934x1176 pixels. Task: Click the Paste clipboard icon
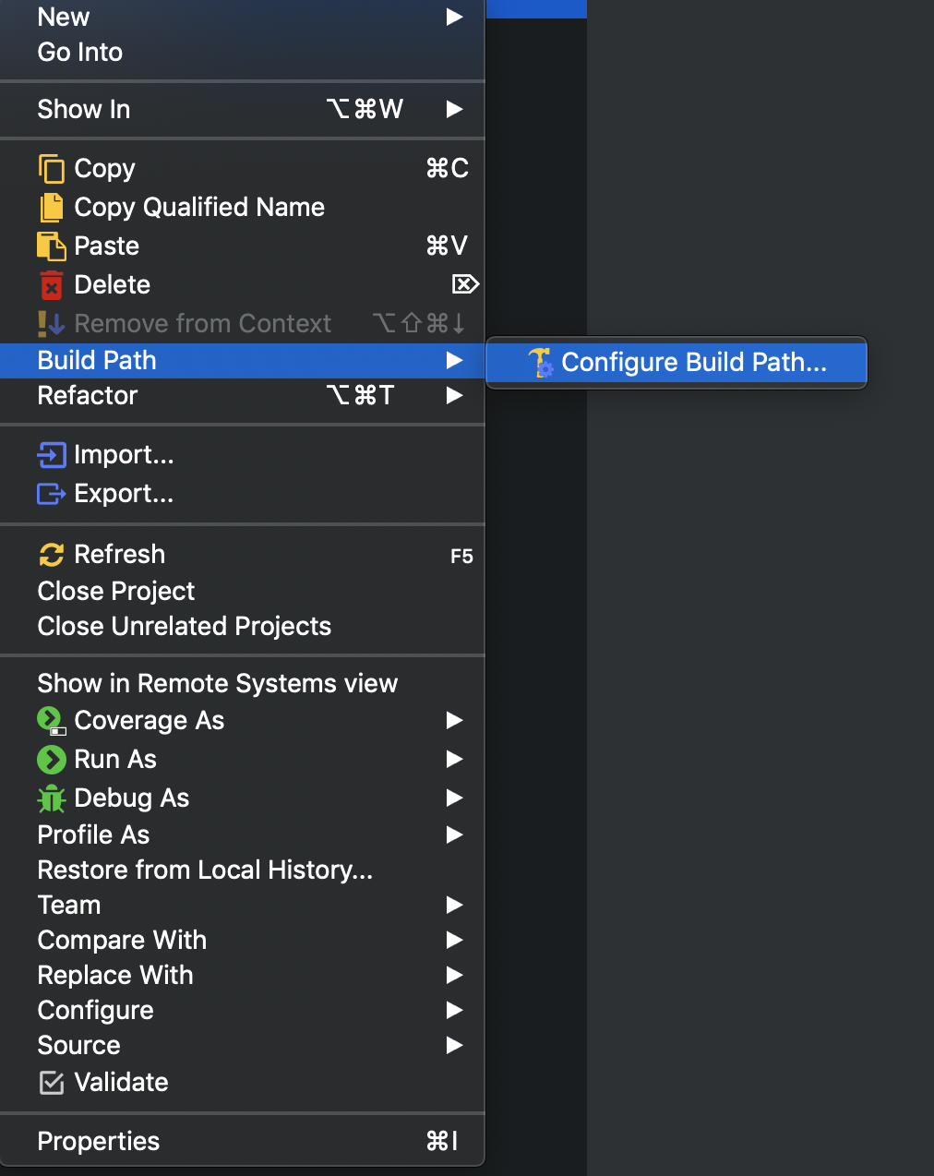52,246
